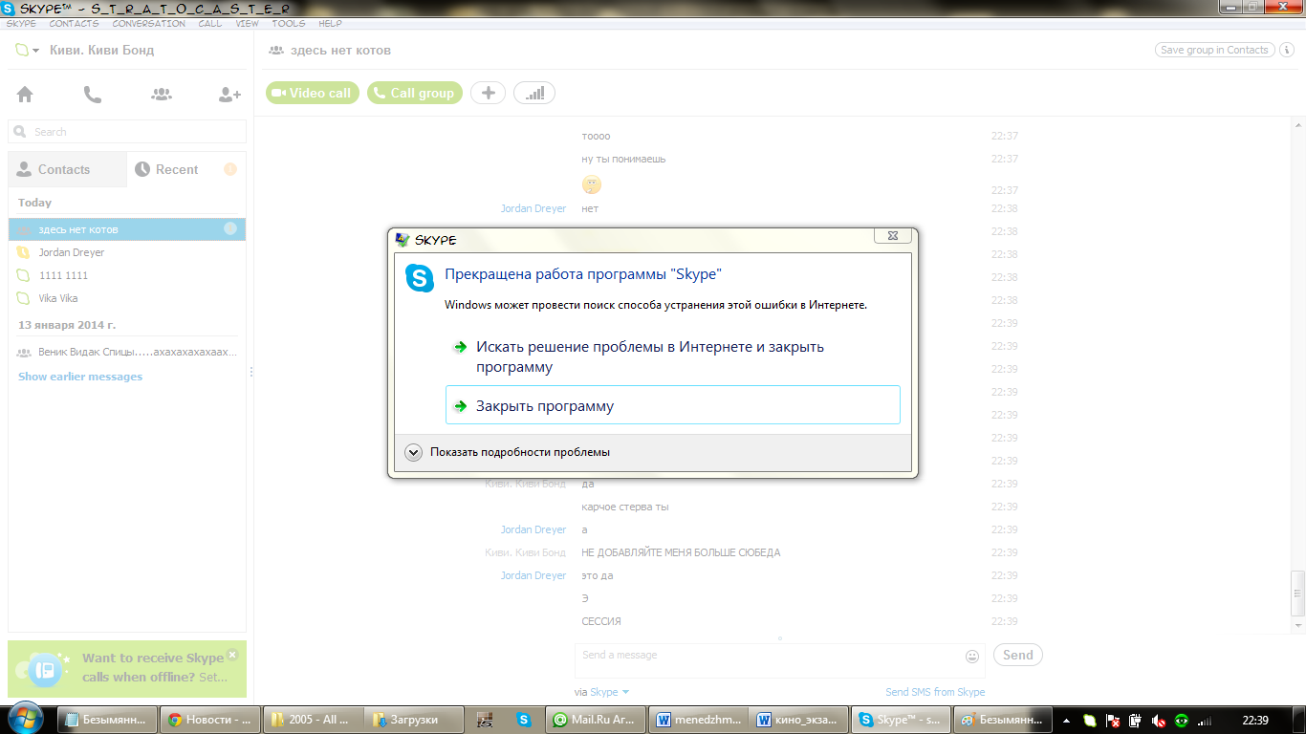
Task: Open Chrome Новости taskbar button
Action: pyautogui.click(x=209, y=720)
